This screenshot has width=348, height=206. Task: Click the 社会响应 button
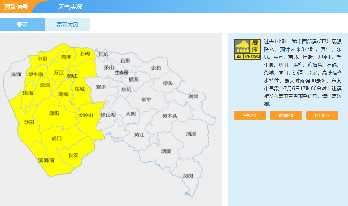point(322,115)
